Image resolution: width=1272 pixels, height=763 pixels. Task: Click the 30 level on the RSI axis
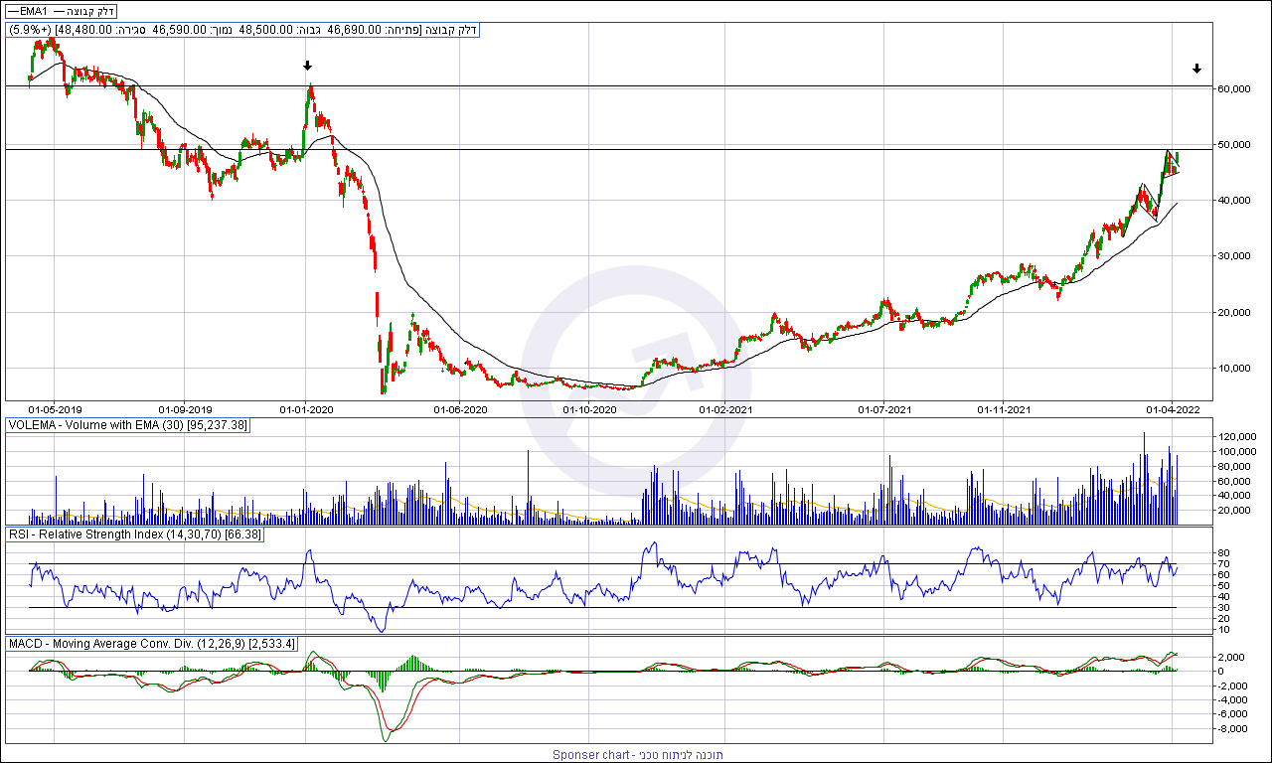coord(1225,608)
